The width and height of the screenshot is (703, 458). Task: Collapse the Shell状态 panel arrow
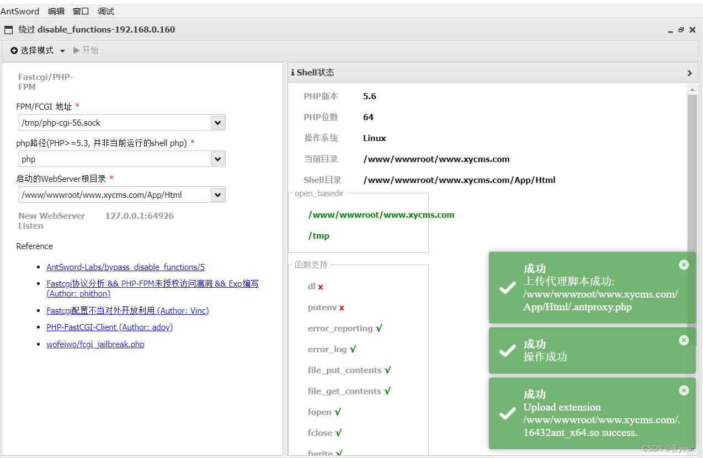[689, 73]
